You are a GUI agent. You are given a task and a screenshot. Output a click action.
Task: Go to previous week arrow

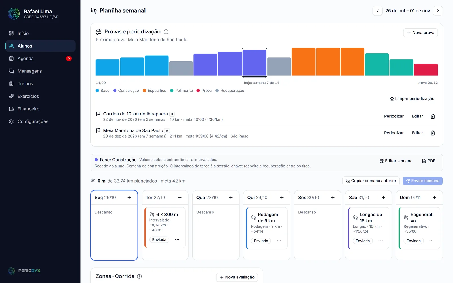coord(377,11)
